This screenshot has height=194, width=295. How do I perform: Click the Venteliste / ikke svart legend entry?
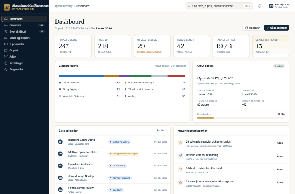pos(90,96)
